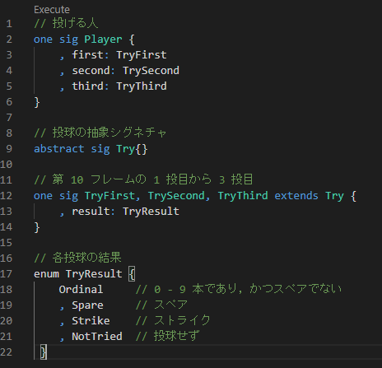Click 'TryResult' type on line 13

(x=151, y=212)
